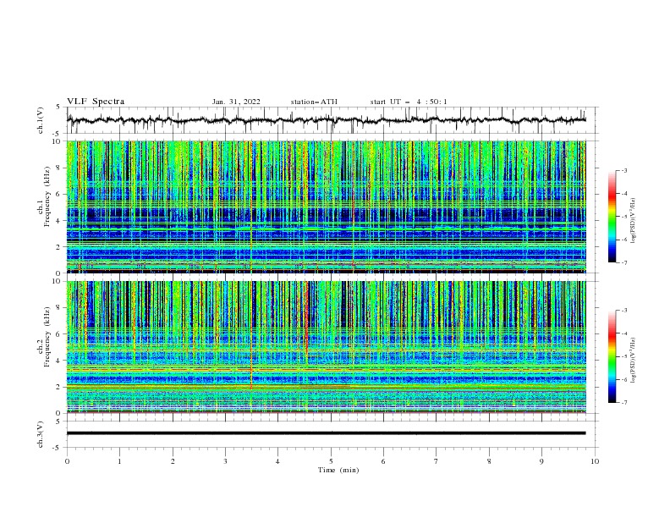
Task: Click the time-axis tick label "2"
Action: [173, 461]
